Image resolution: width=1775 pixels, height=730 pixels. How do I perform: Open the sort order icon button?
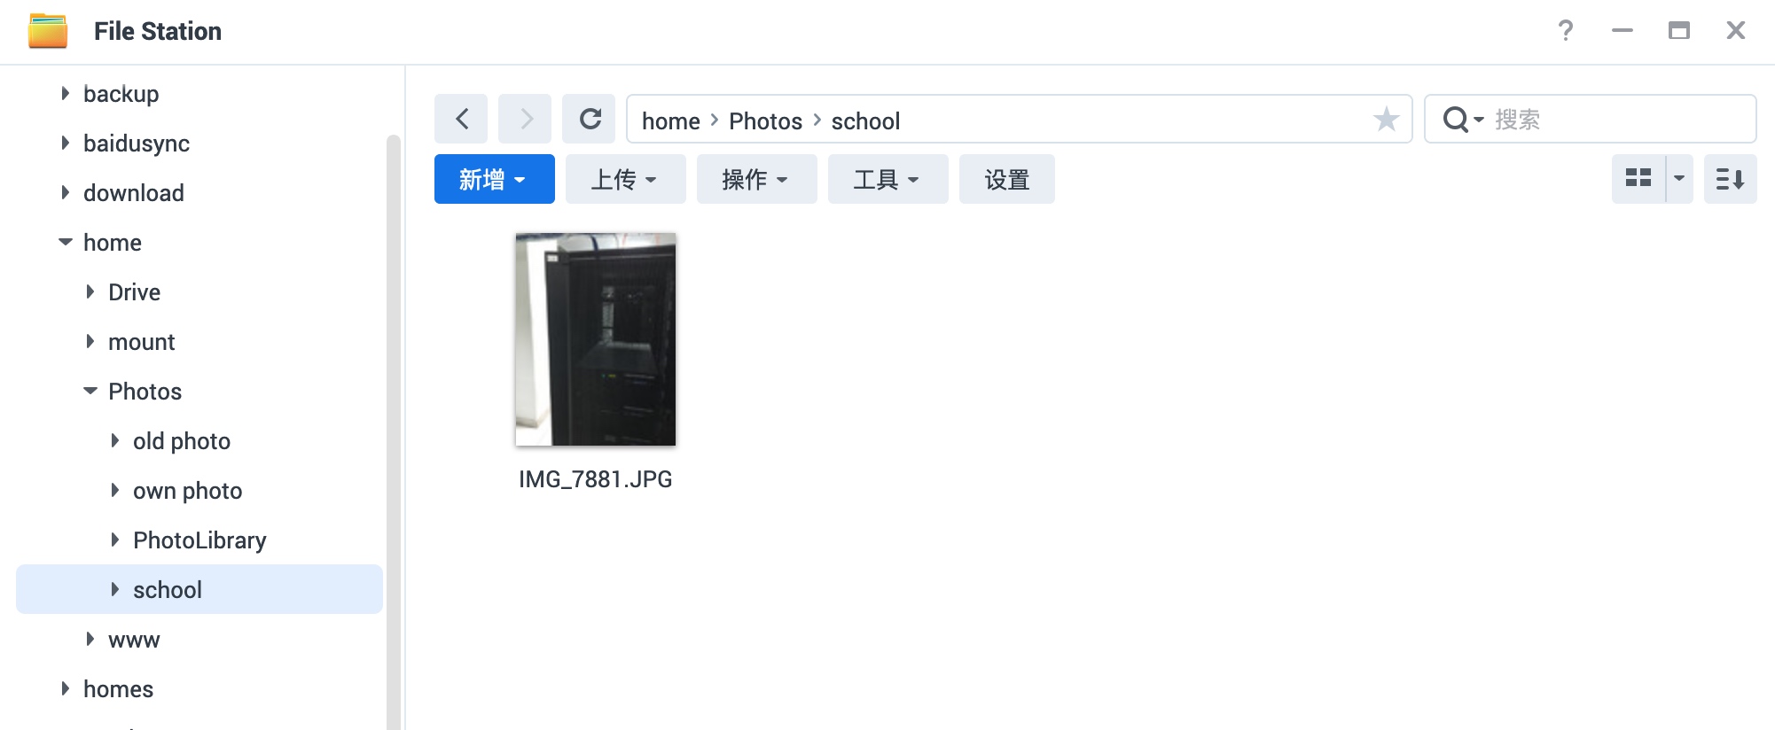point(1730,179)
